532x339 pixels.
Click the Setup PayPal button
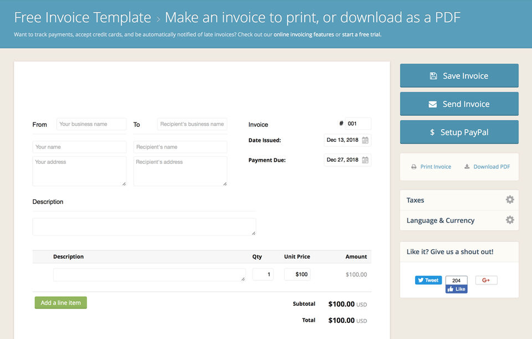(459, 132)
